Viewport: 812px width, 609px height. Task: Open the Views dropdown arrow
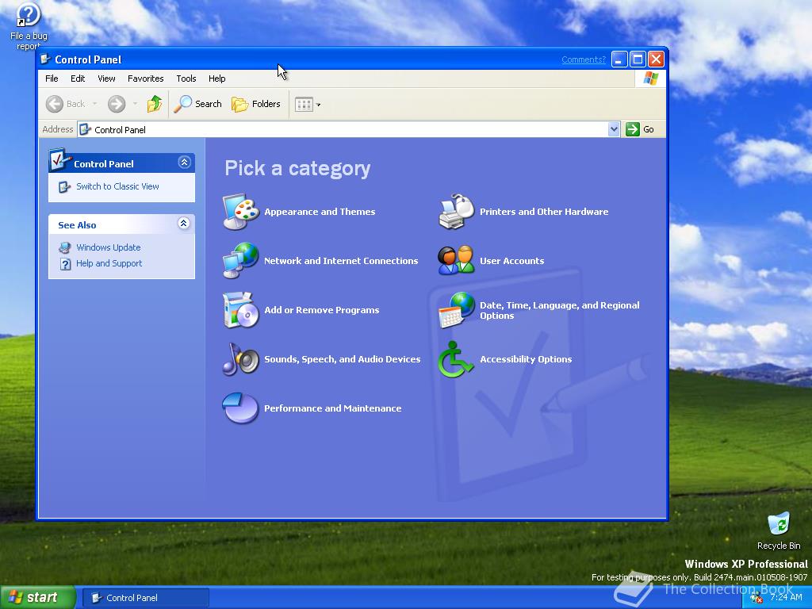click(x=319, y=105)
